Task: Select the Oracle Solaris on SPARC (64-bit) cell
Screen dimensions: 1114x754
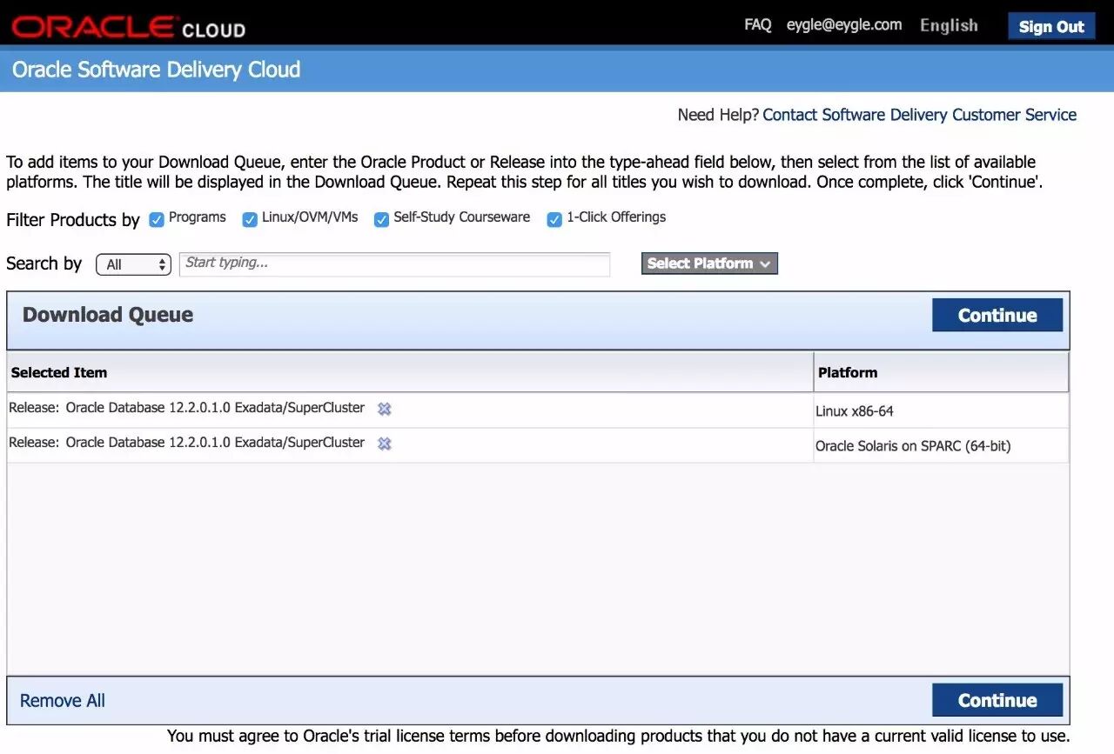Action: coord(941,445)
